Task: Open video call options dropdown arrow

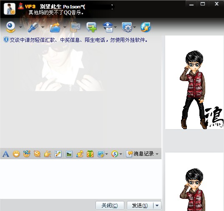Action: tap(20, 27)
